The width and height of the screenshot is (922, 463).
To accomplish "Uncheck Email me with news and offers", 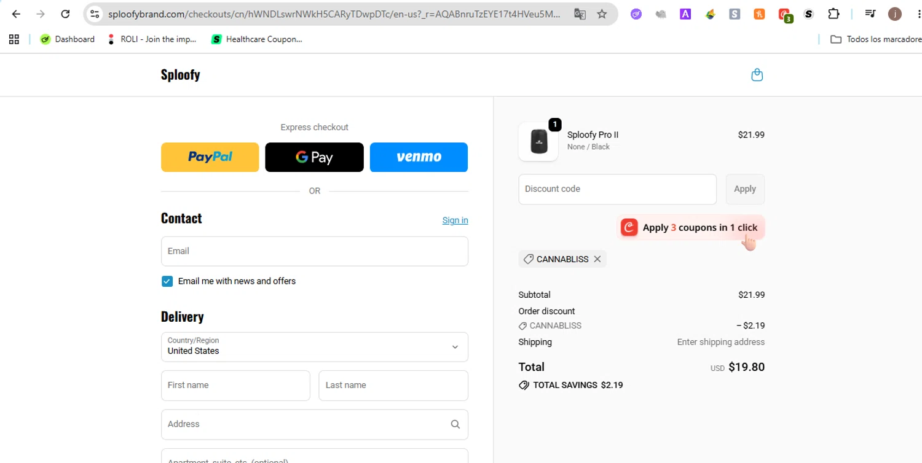I will tap(167, 281).
